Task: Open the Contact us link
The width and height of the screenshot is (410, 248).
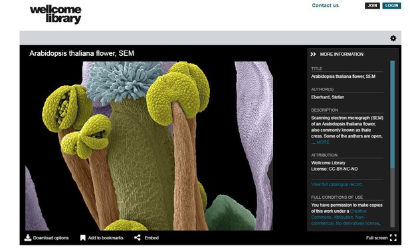Action: point(326,5)
